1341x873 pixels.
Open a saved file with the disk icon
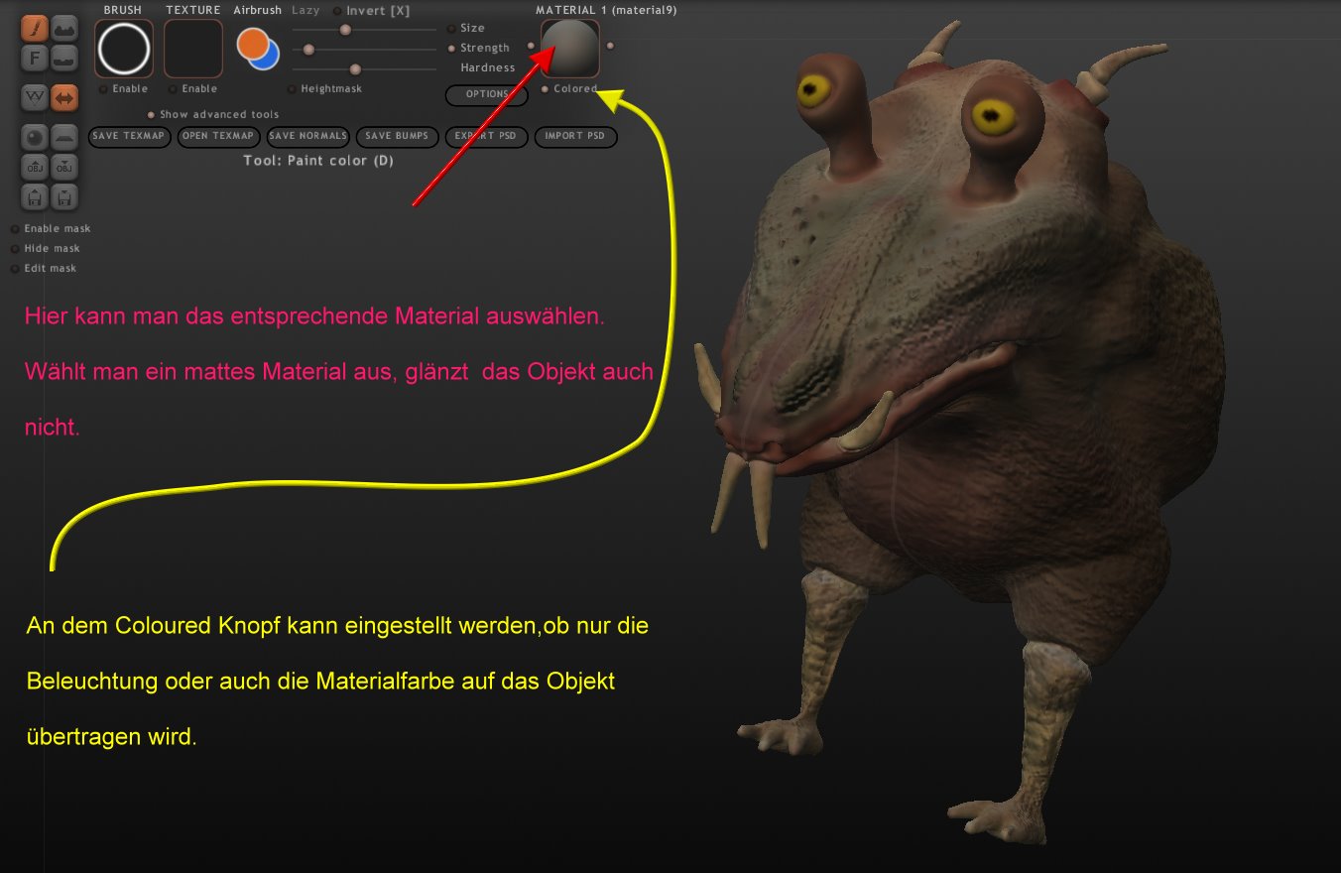(x=35, y=196)
